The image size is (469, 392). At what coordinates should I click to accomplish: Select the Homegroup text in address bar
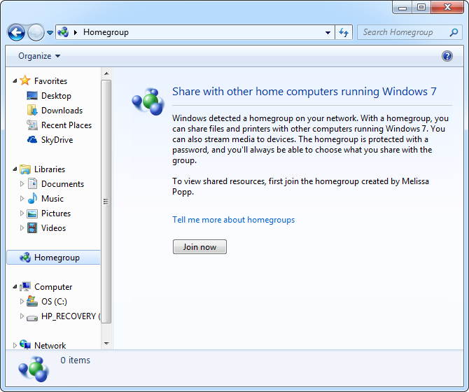pyautogui.click(x=106, y=32)
